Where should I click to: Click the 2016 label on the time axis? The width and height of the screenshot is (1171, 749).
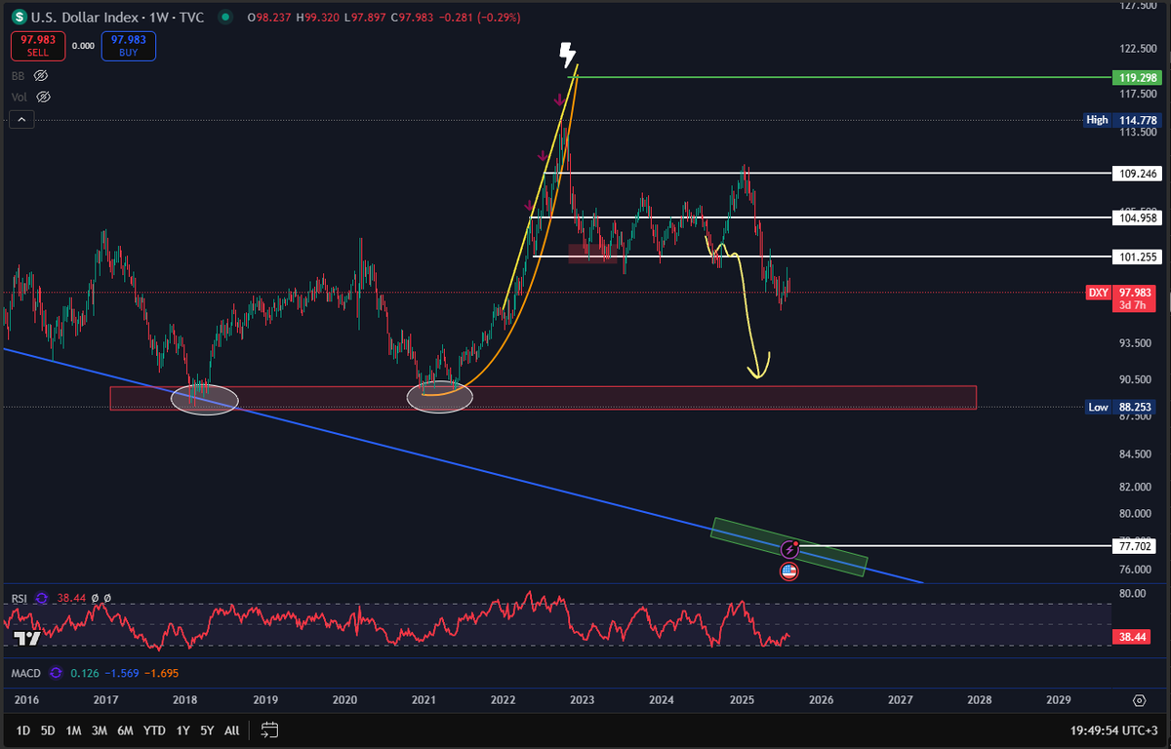coord(27,700)
